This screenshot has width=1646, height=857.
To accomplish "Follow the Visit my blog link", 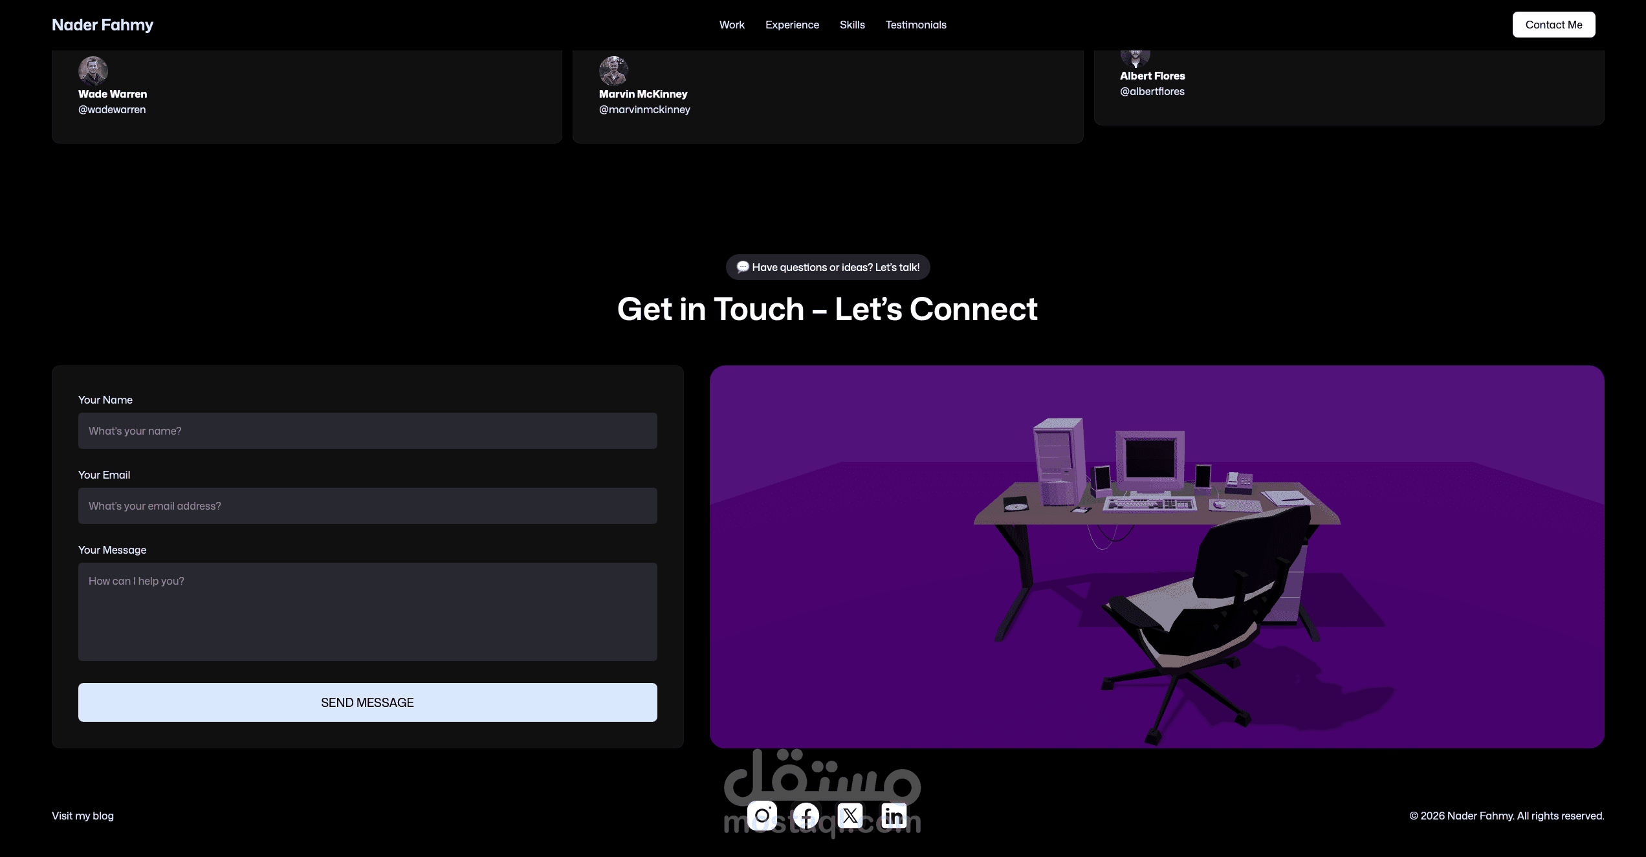I will click(x=83, y=816).
